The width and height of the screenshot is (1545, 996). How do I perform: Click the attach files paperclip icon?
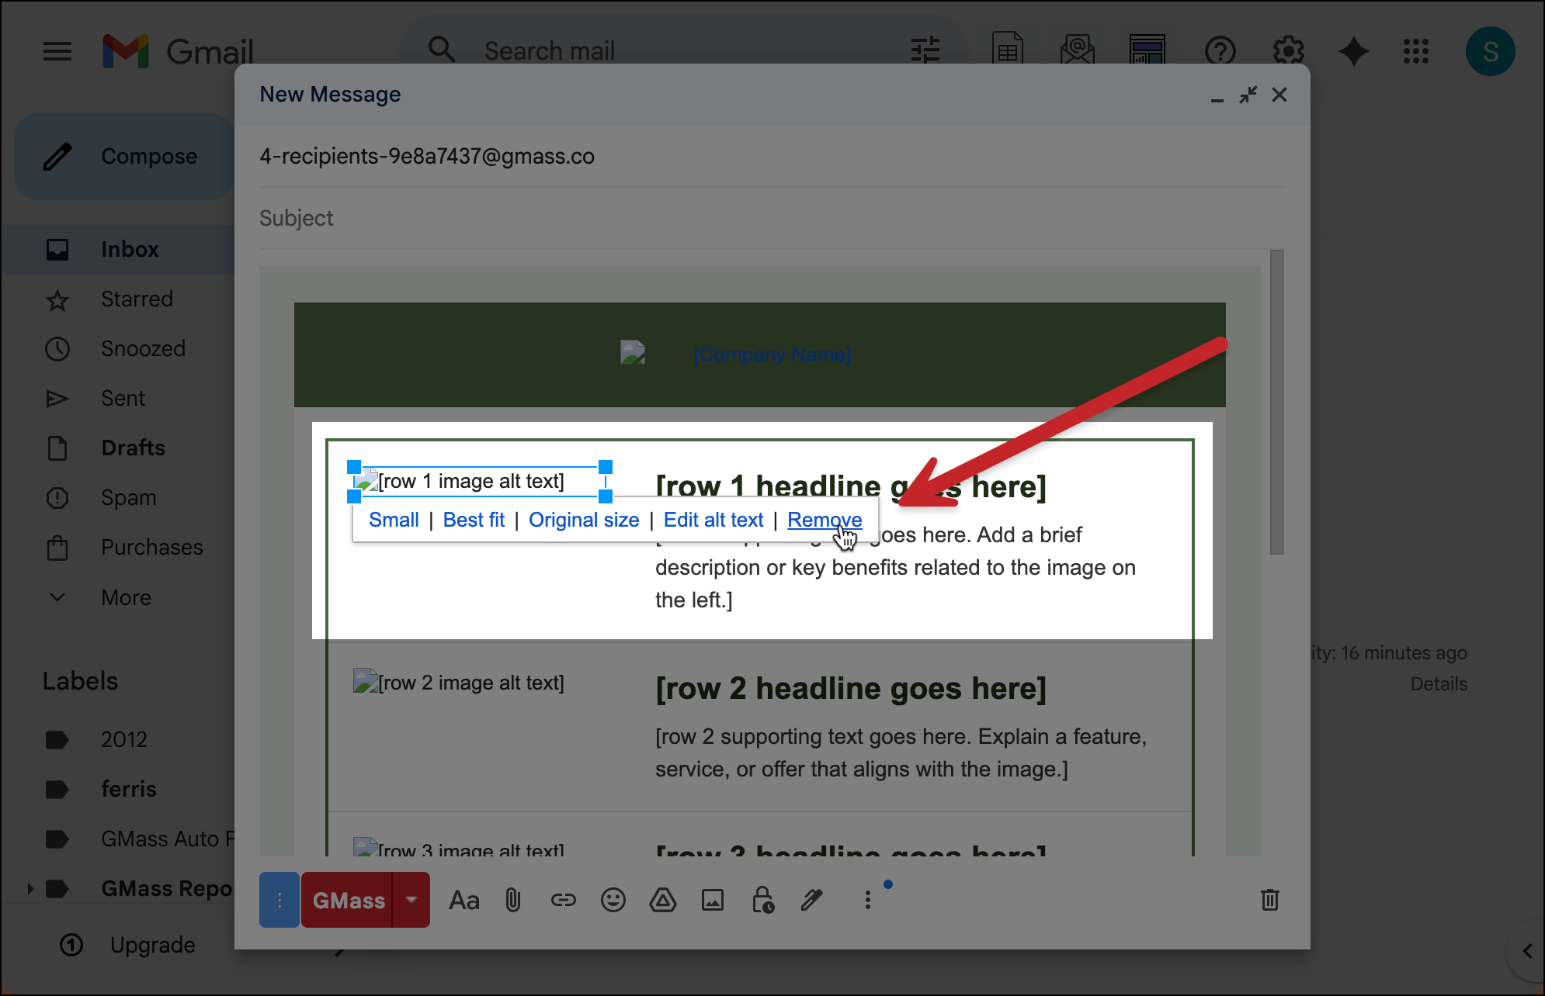click(x=513, y=900)
